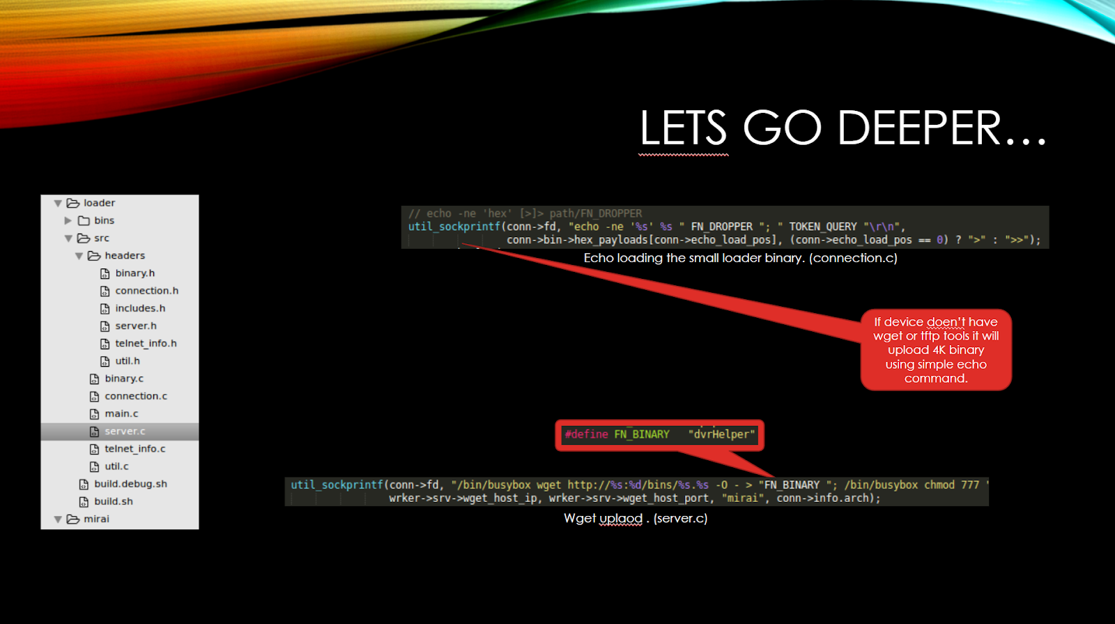The image size is (1115, 624).
Task: Open connection.h in the file tree
Action: pos(147,291)
